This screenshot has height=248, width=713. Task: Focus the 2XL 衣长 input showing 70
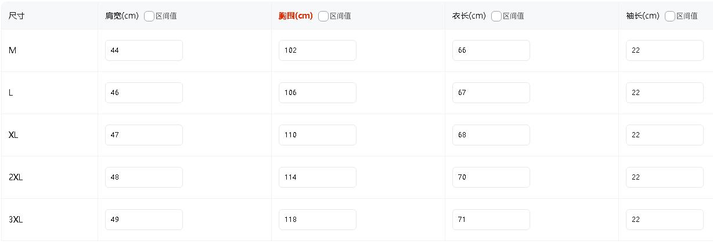pyautogui.click(x=491, y=177)
